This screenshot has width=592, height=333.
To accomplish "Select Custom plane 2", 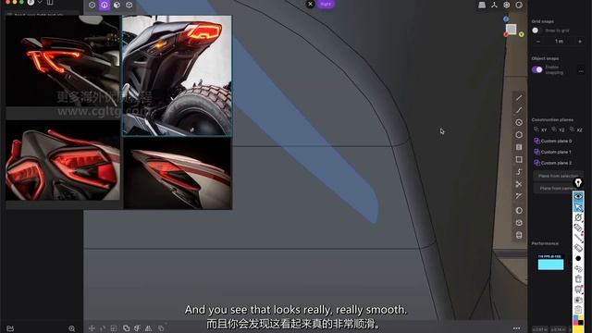I will (x=553, y=163).
